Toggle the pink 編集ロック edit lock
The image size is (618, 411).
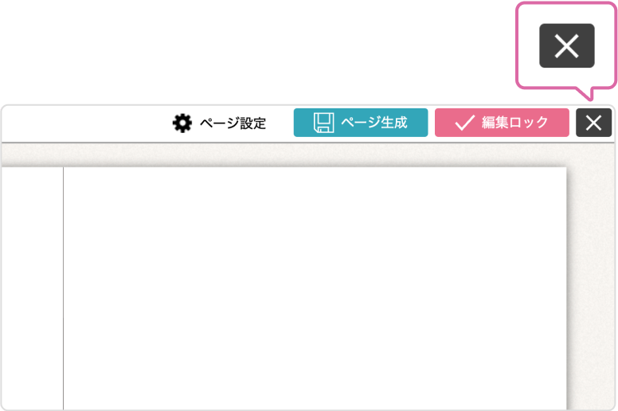pos(502,123)
